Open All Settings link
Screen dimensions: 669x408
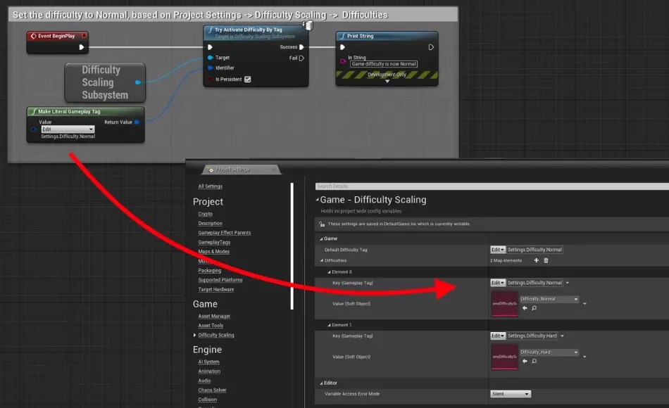click(210, 186)
